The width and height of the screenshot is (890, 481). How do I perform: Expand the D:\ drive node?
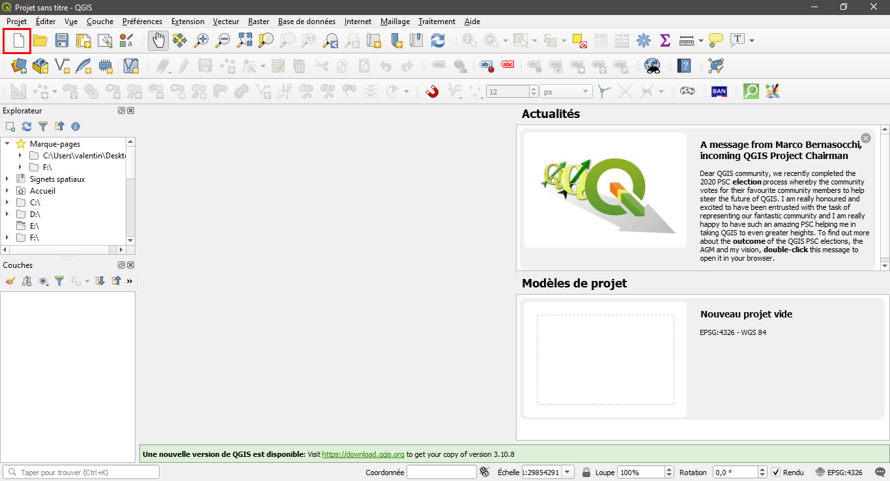coord(7,214)
